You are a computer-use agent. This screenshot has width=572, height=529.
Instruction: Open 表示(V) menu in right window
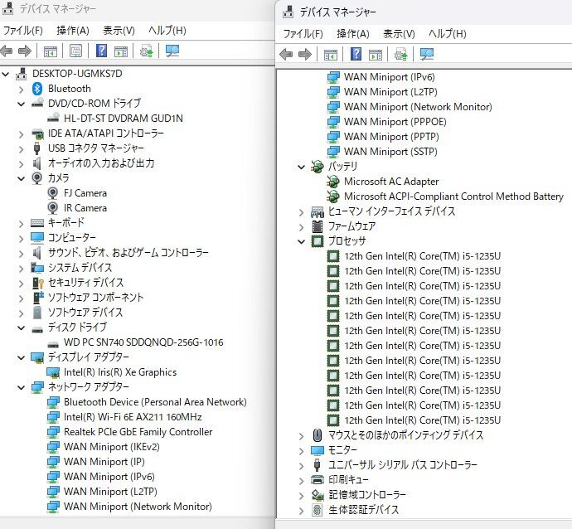tap(399, 34)
